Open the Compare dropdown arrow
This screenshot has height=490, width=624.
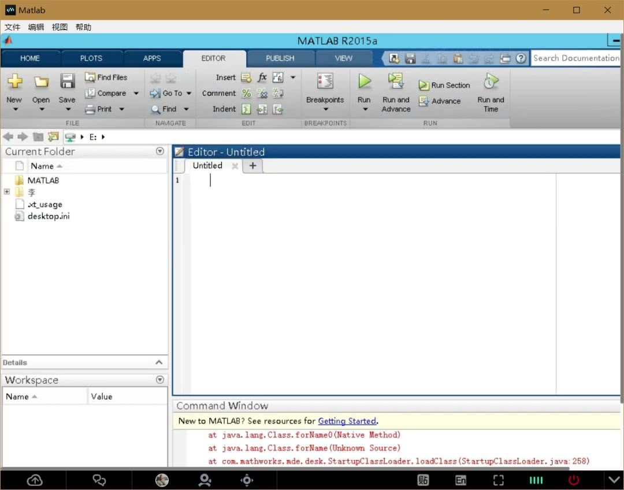click(x=136, y=93)
